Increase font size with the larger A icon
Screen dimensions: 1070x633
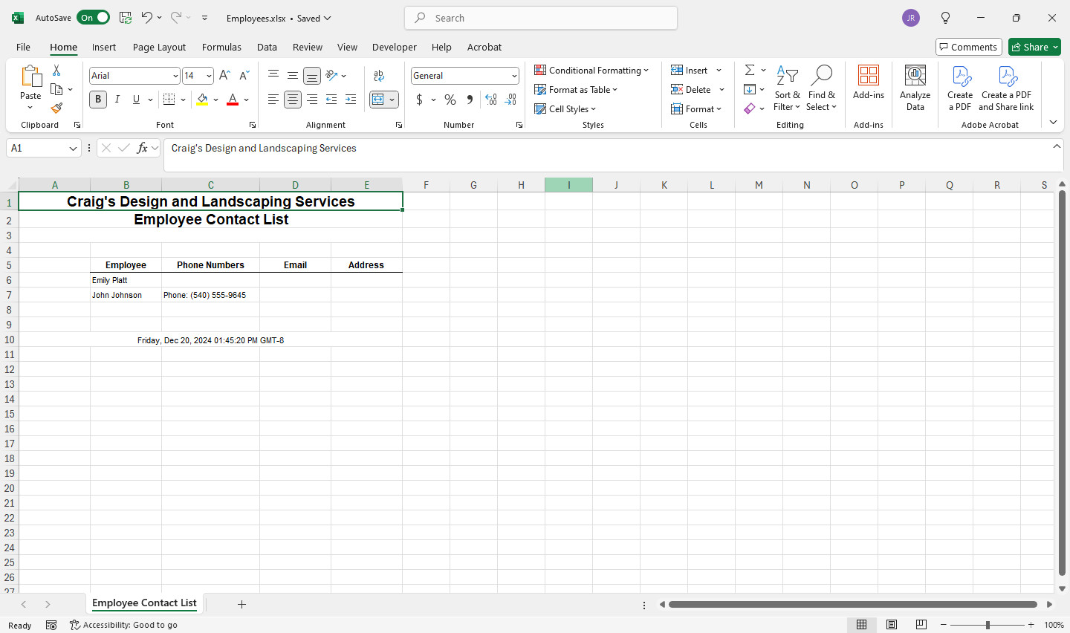click(224, 76)
